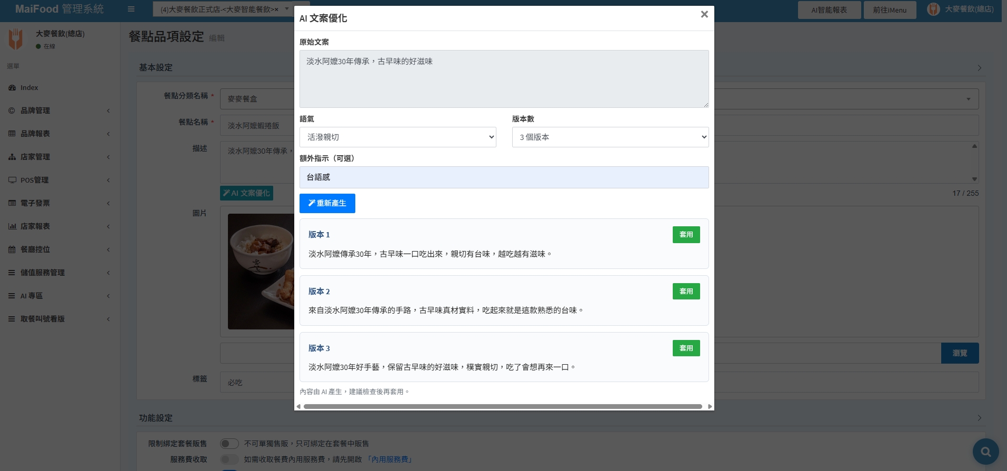Close the AI 文案優化 dialog
Image resolution: width=1007 pixels, height=471 pixels.
(704, 15)
